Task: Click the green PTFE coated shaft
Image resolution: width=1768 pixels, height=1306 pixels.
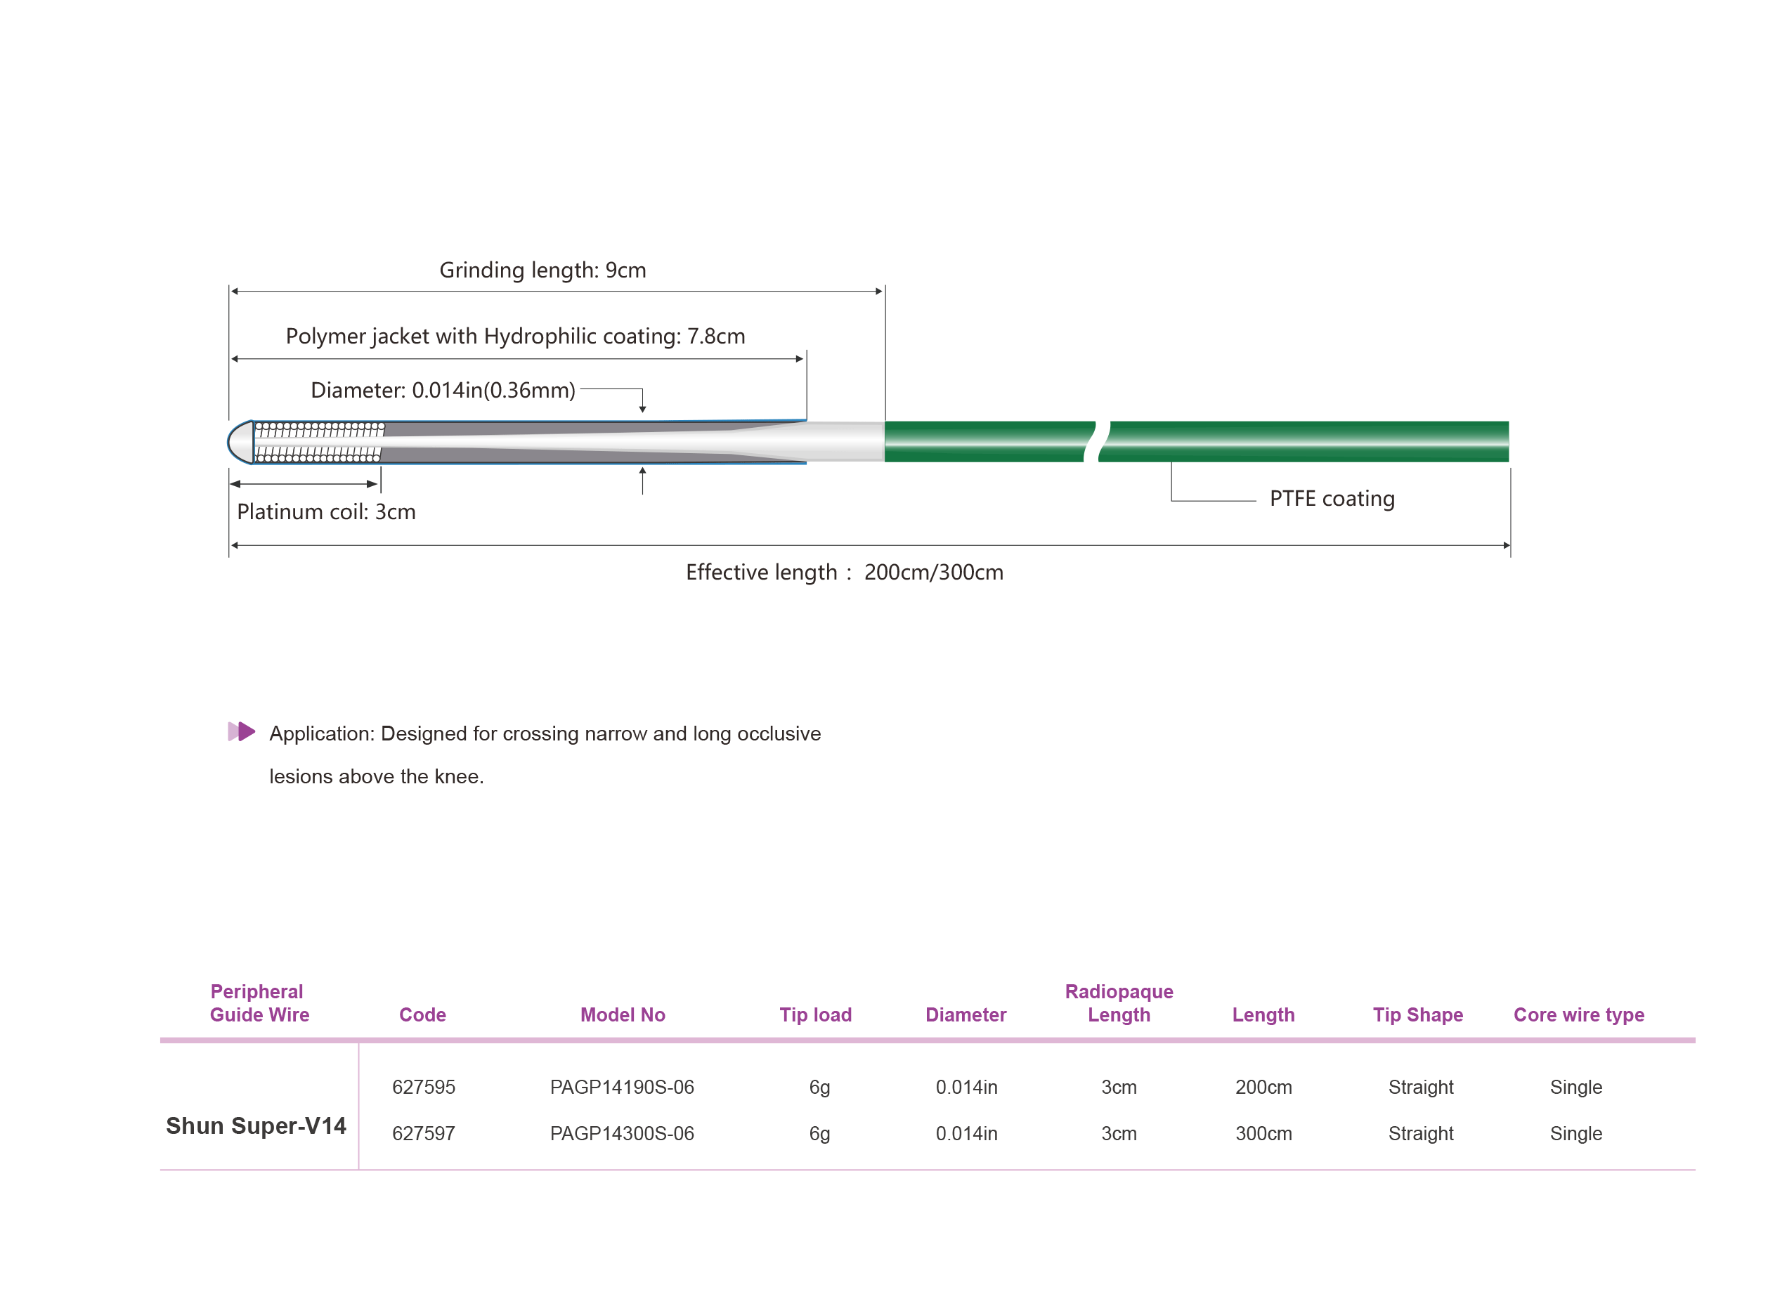Action: [1305, 441]
